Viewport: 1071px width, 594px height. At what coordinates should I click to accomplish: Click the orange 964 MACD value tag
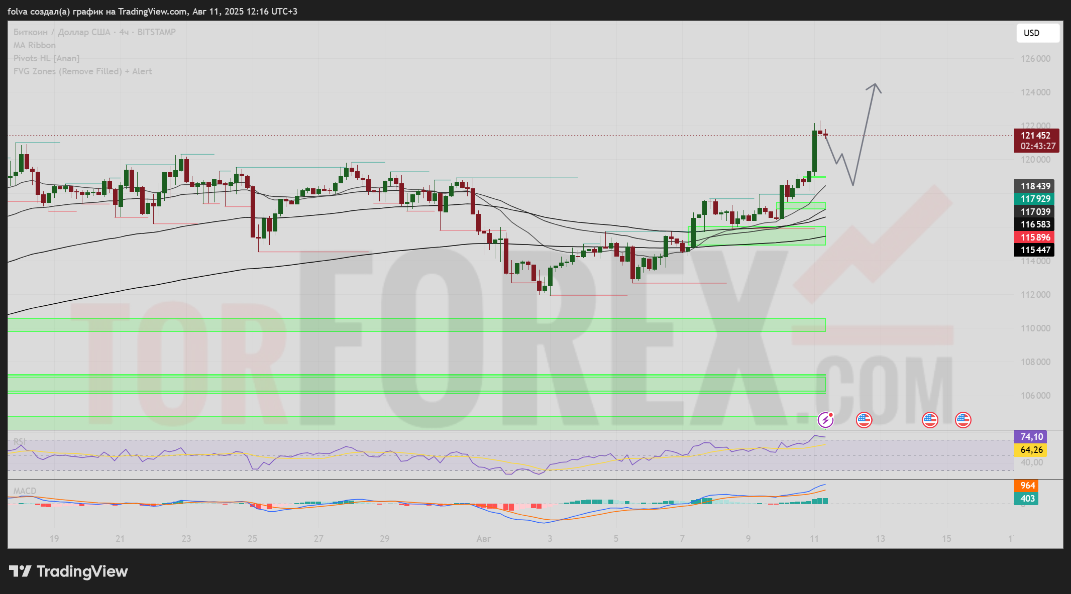pos(1027,486)
